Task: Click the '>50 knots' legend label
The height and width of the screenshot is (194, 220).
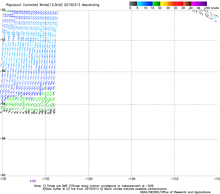Action: click(x=211, y=8)
